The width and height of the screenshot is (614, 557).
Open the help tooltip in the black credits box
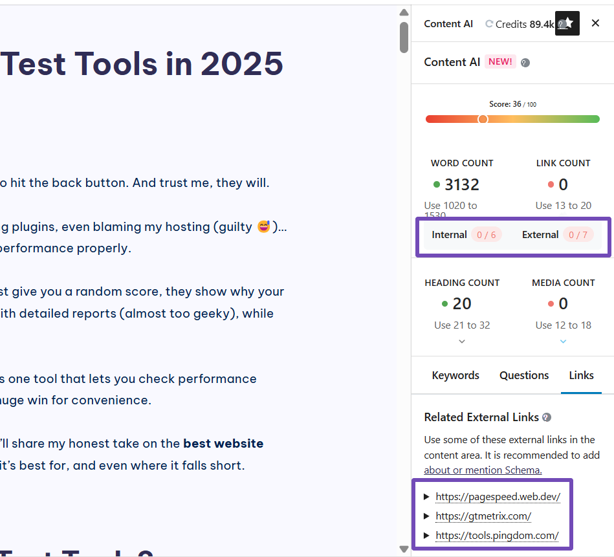coord(561,25)
